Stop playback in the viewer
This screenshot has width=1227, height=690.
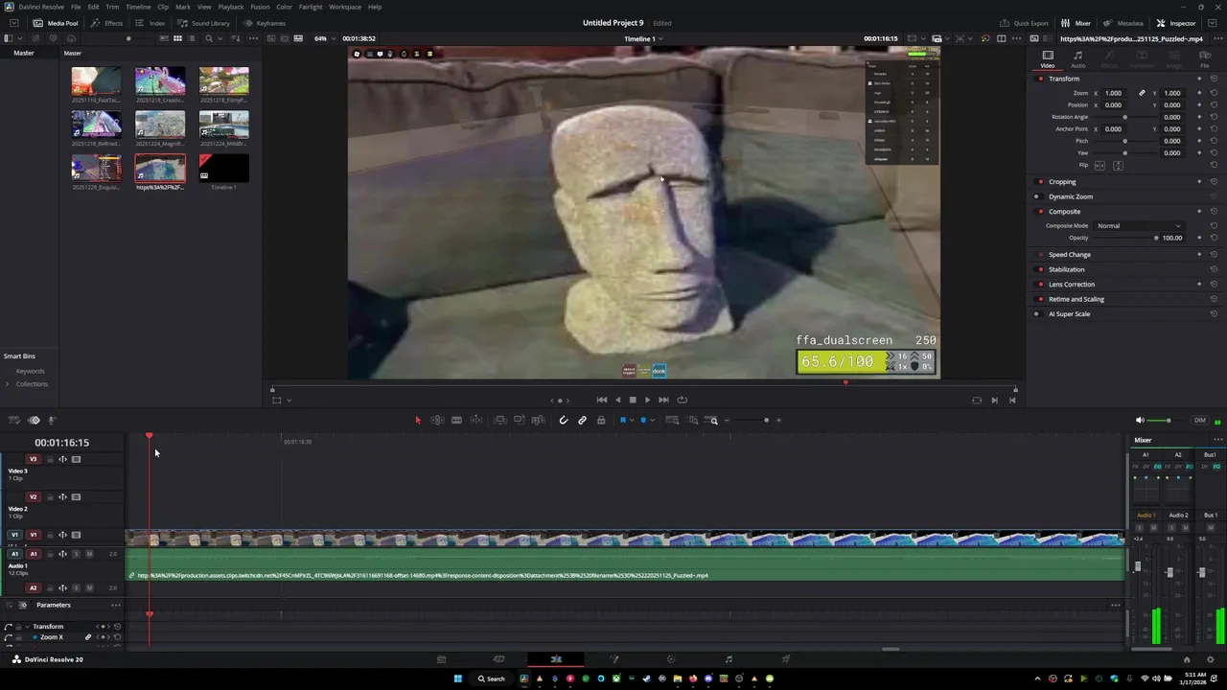pyautogui.click(x=632, y=400)
